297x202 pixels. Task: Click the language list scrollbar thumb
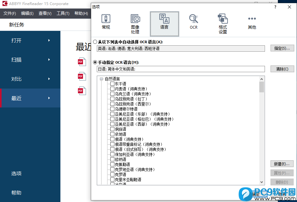261,87
